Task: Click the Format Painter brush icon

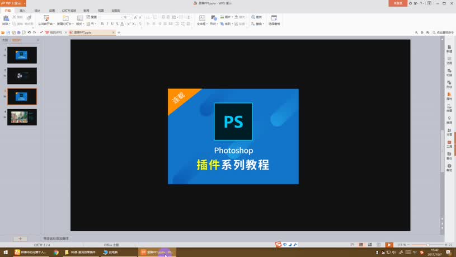Action: (29, 18)
